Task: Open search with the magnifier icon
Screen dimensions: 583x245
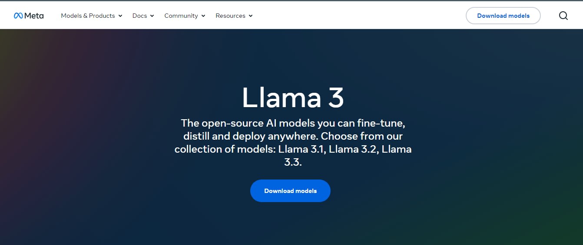Action: click(563, 16)
